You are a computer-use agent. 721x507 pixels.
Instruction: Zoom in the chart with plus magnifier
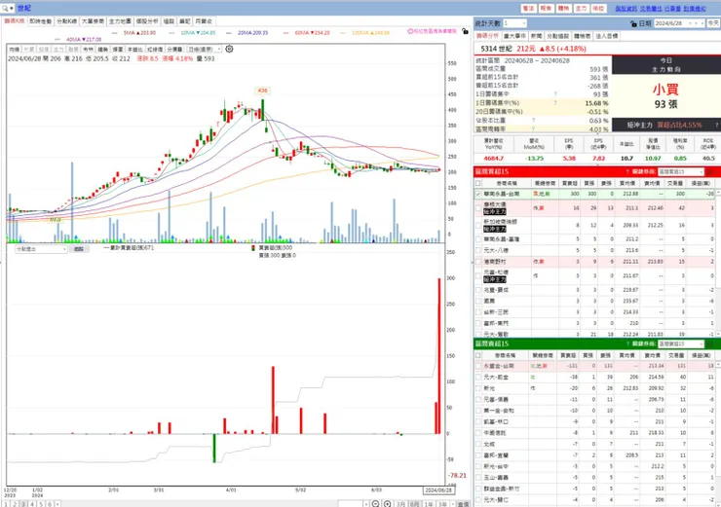pyautogui.click(x=387, y=504)
